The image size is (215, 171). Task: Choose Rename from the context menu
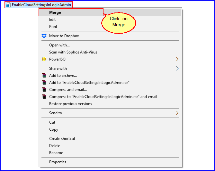click(x=56, y=153)
